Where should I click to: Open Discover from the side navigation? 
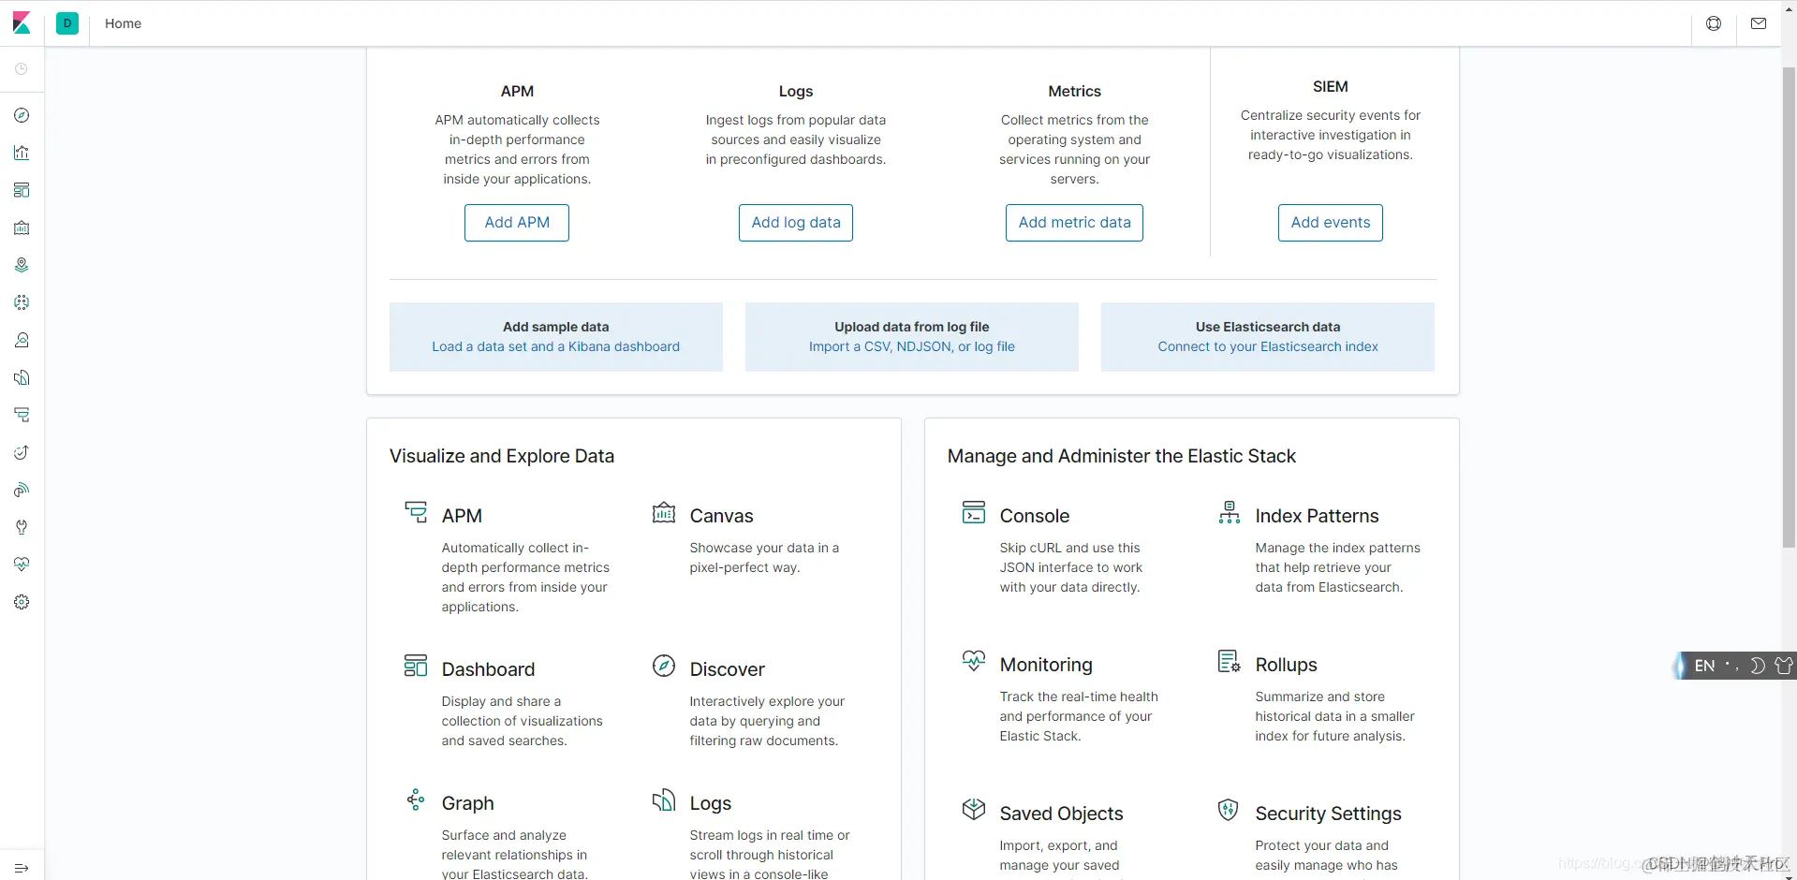click(x=22, y=115)
